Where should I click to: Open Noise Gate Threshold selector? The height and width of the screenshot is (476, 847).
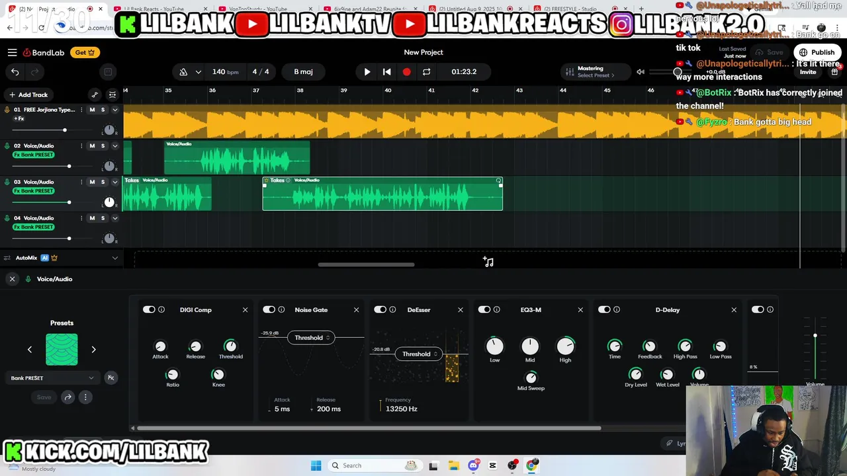[x=312, y=338]
